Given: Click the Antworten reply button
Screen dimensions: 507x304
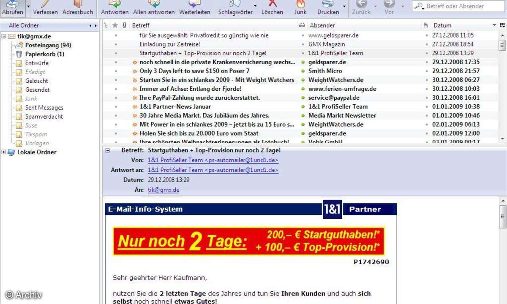Looking at the screenshot, I should [x=115, y=8].
